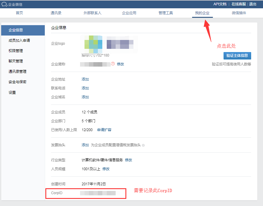Select 企业信息 in the sidebar
This screenshot has width=263, height=206.
click(23, 30)
